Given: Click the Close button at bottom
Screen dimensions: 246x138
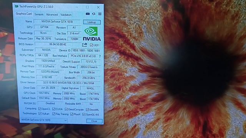Looking at the screenshot, I should coord(94,121).
